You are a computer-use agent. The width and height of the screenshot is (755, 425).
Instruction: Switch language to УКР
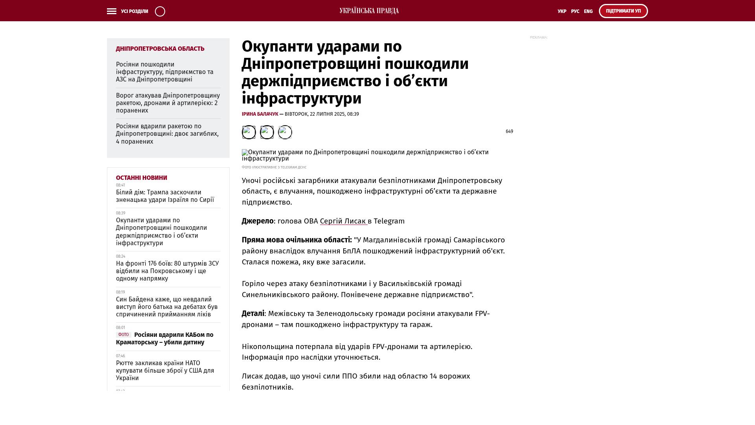562,11
